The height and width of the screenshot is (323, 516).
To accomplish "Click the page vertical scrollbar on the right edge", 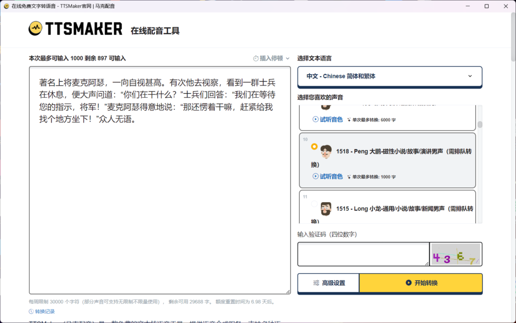I will point(513,36).
